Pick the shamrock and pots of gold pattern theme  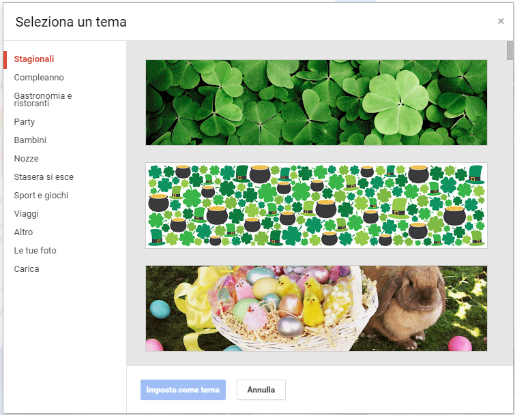coord(317,205)
